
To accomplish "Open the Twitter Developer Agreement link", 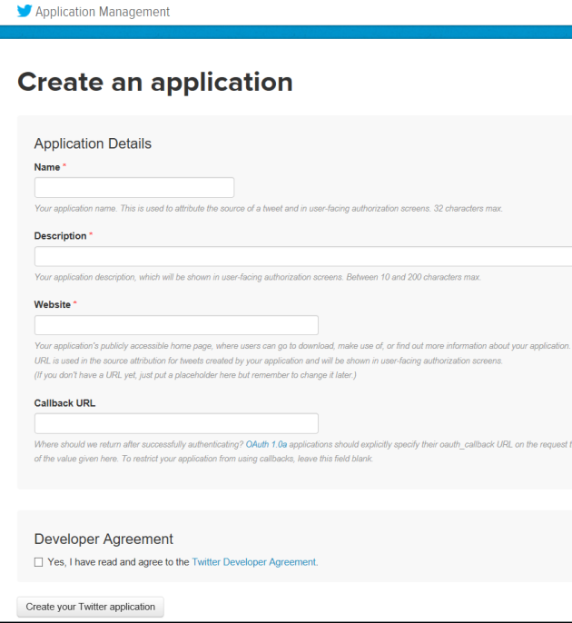I will pyautogui.click(x=254, y=562).
